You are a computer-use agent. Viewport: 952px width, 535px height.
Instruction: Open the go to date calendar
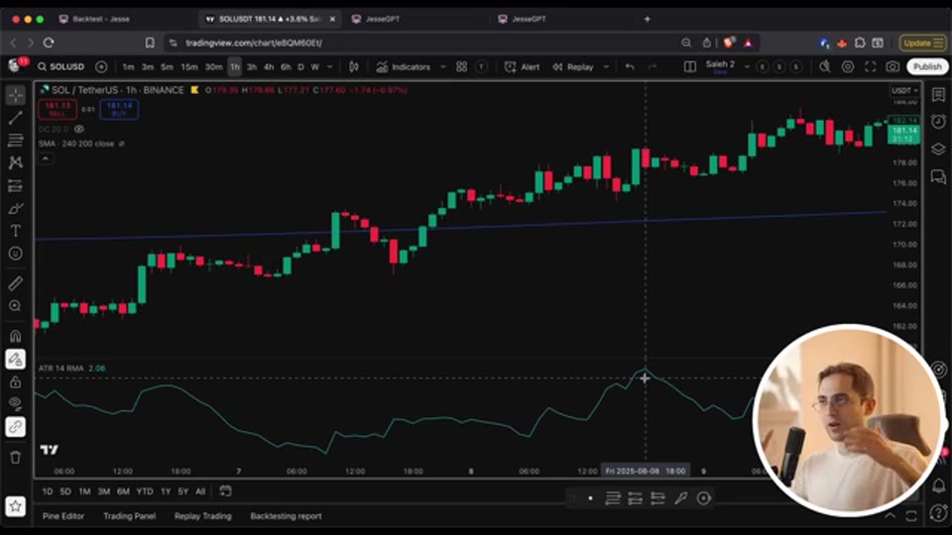click(x=225, y=491)
